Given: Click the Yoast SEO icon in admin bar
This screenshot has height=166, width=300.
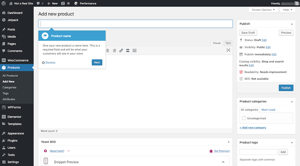Looking at the screenshot, I should pos(63,3).
